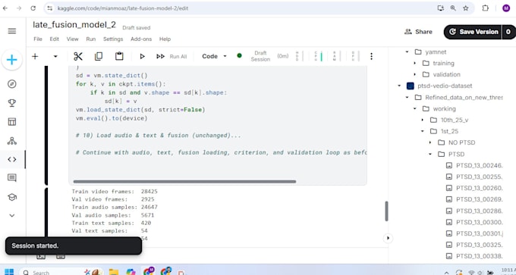Click the Draft Session label
This screenshot has height=275, width=516.
[260, 56]
